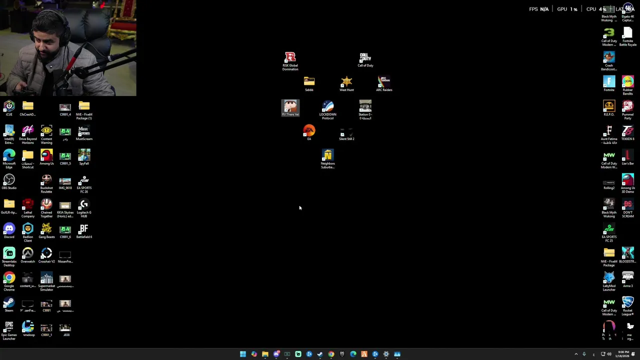640x360 pixels.
Task: Select the Fortnite desktop shortcut
Action: pos(609,84)
